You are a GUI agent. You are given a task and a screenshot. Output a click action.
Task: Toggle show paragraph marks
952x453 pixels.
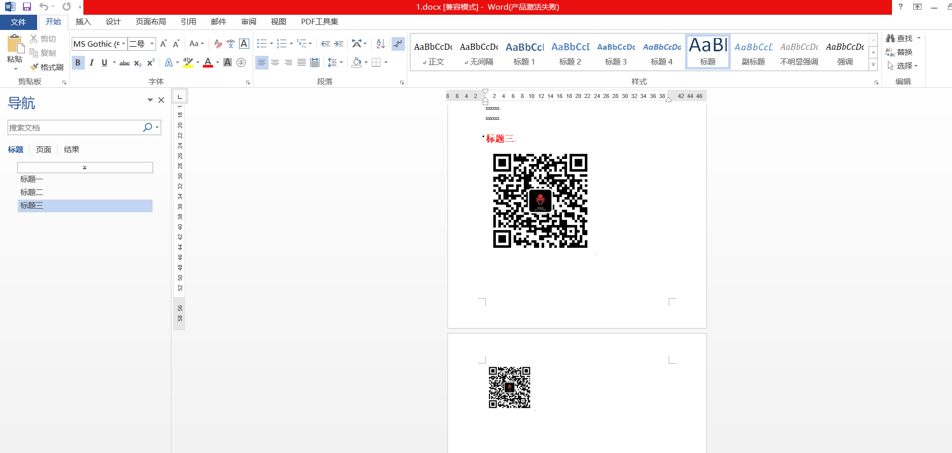398,44
